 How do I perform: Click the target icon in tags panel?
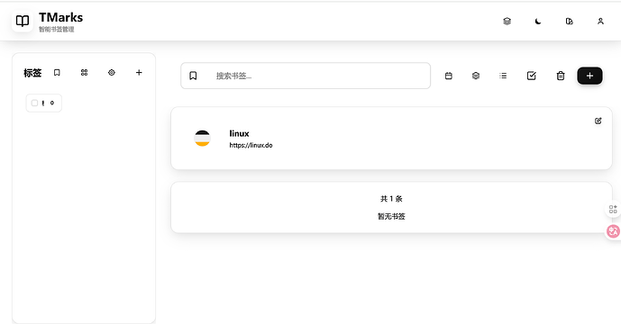(112, 72)
